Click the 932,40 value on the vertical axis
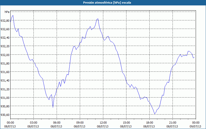Screen dimensions: 206x129 [5, 38]
